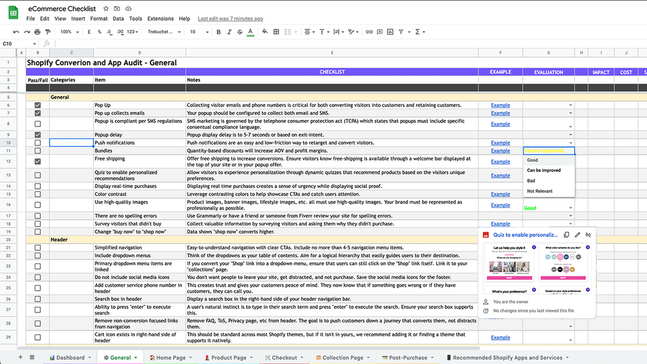The image size is (647, 364).
Task: Open the Example link for Free shipping
Action: [x=500, y=161]
